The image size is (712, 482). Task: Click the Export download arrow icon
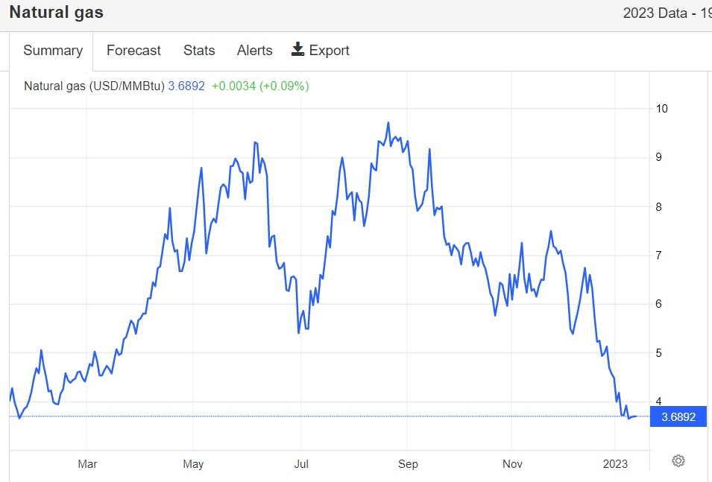298,50
